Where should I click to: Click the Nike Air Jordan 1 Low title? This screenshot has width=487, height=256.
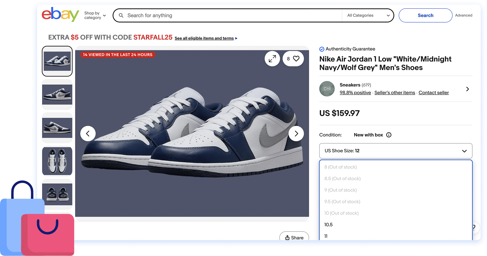tap(385, 63)
